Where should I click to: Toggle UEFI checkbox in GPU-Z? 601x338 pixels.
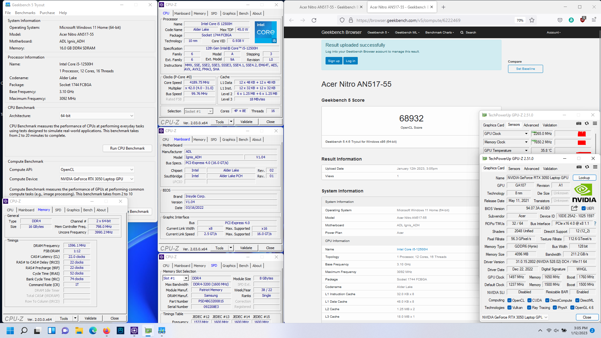coord(583,208)
